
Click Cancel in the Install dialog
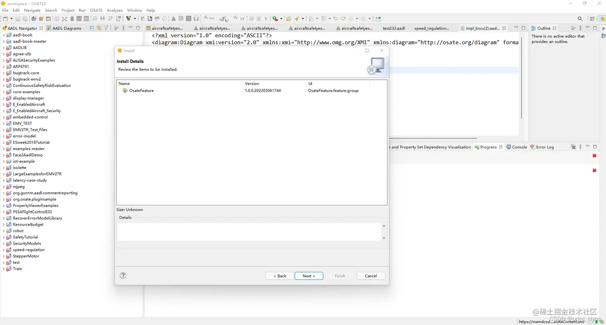(371, 276)
